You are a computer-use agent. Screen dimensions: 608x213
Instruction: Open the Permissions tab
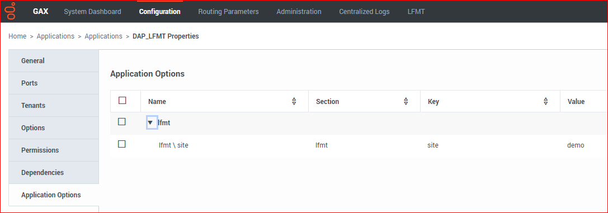pyautogui.click(x=54, y=150)
